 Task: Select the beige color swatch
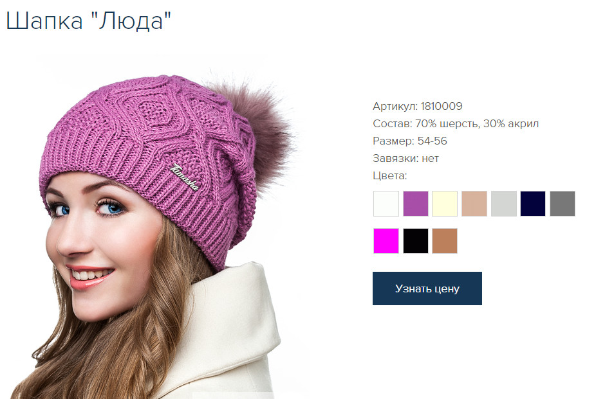474,204
